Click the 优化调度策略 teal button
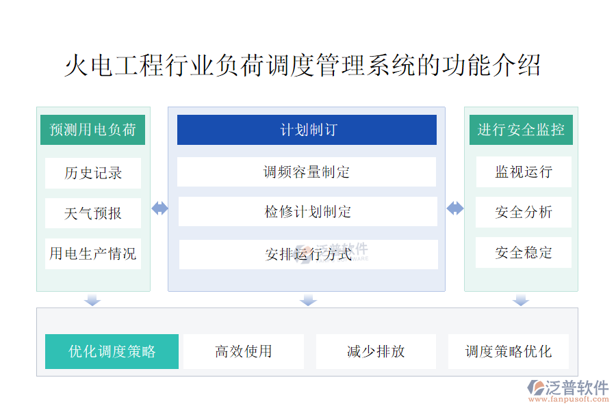Image resolution: width=616 pixels, height=410 pixels. 112,351
